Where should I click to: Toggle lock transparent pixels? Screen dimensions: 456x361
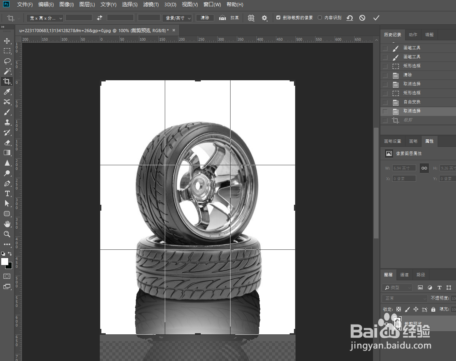[399, 309]
